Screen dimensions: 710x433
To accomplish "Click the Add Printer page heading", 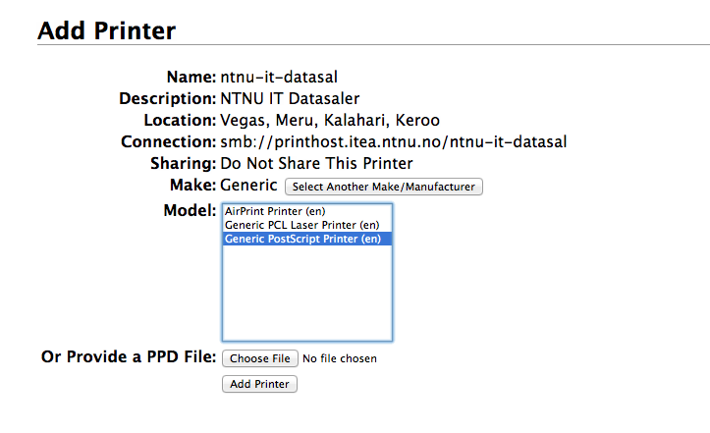I will coord(106,30).
